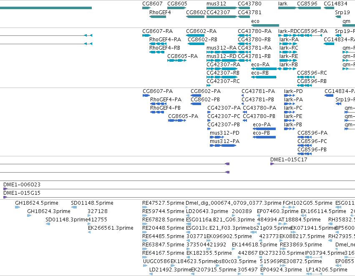This screenshot has height=276, width=355.
Task: Select the lark-PD protein label
Action: [x=293, y=91]
